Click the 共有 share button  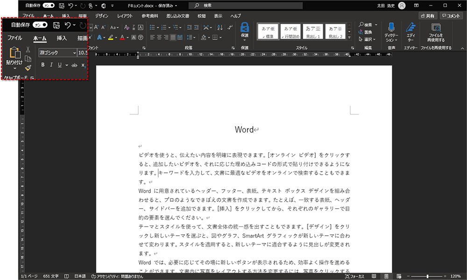click(x=428, y=16)
